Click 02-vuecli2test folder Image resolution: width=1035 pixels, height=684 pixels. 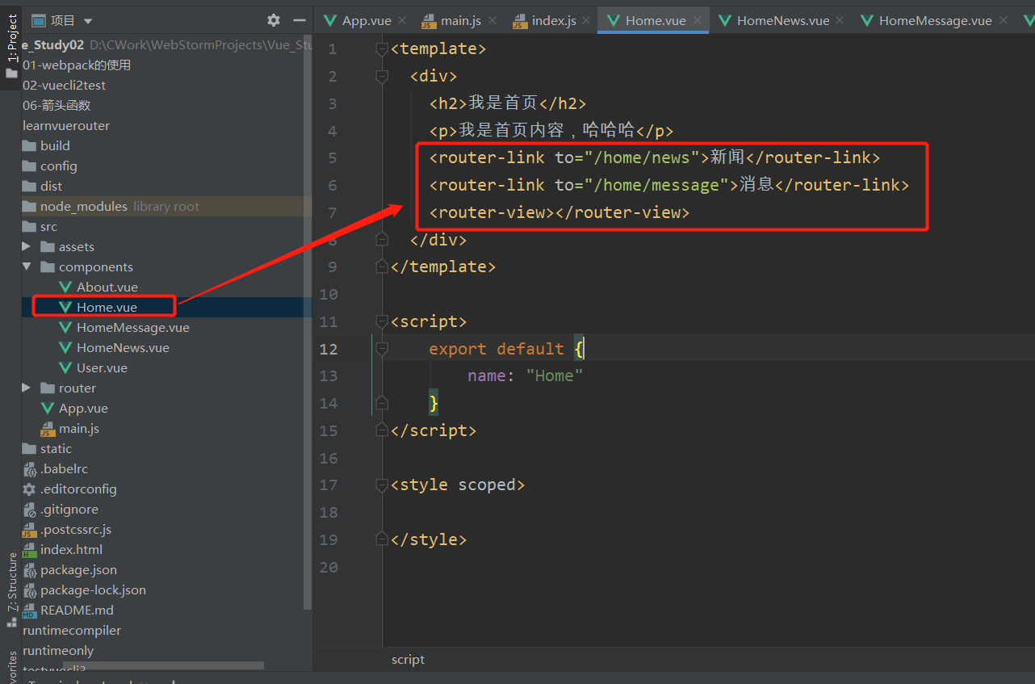[x=65, y=85]
